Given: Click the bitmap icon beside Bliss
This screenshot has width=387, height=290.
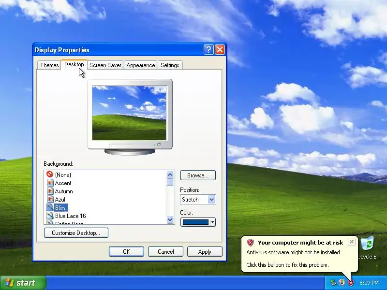Looking at the screenshot, I should 50,208.
